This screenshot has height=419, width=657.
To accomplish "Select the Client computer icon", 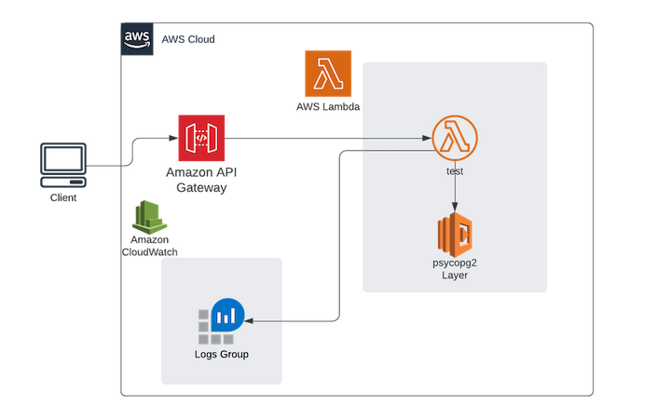I will tap(65, 165).
